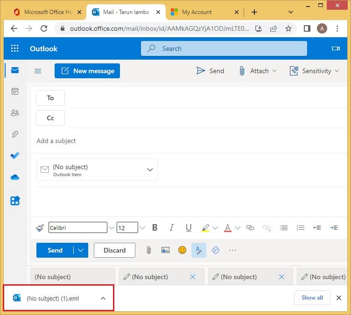Open Mail in the left sidebar
Image resolution: width=351 pixels, height=315 pixels.
[x=15, y=70]
